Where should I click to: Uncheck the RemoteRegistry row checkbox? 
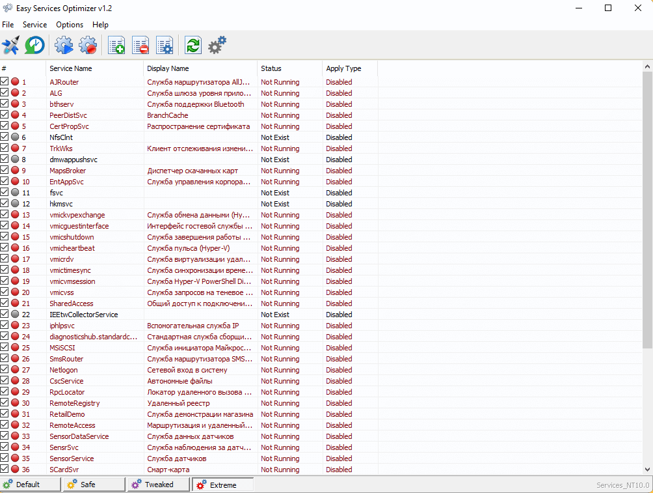tap(4, 402)
